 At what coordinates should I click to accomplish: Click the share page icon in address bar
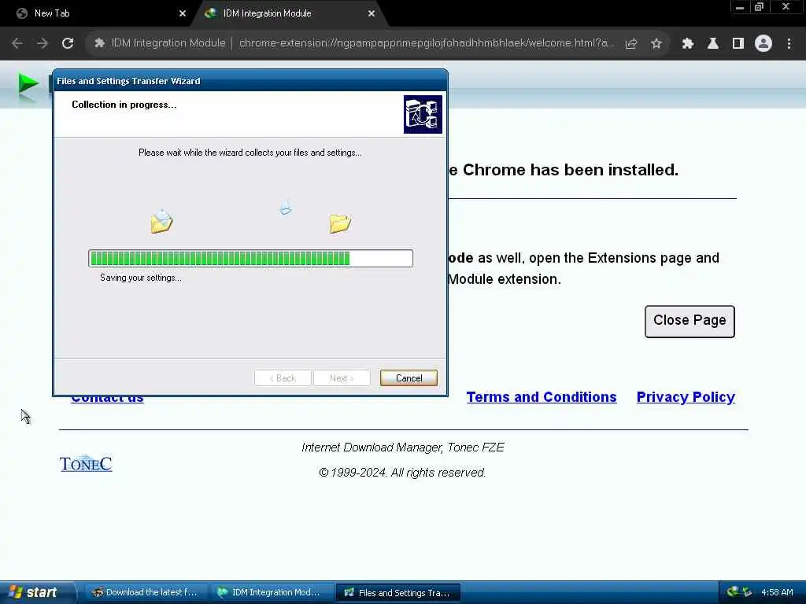(x=630, y=44)
